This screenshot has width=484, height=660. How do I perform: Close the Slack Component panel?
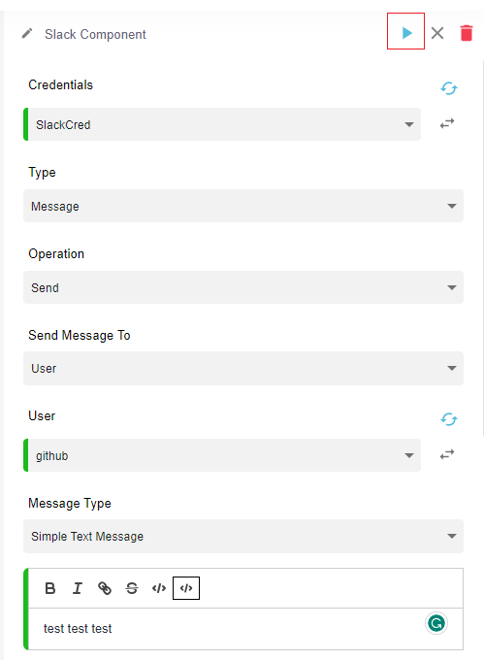(x=437, y=33)
